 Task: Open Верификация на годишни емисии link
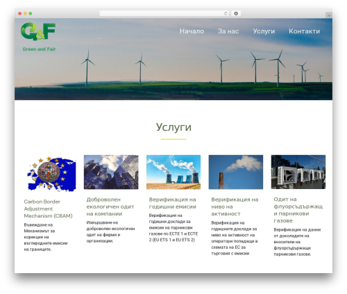[x=172, y=203]
